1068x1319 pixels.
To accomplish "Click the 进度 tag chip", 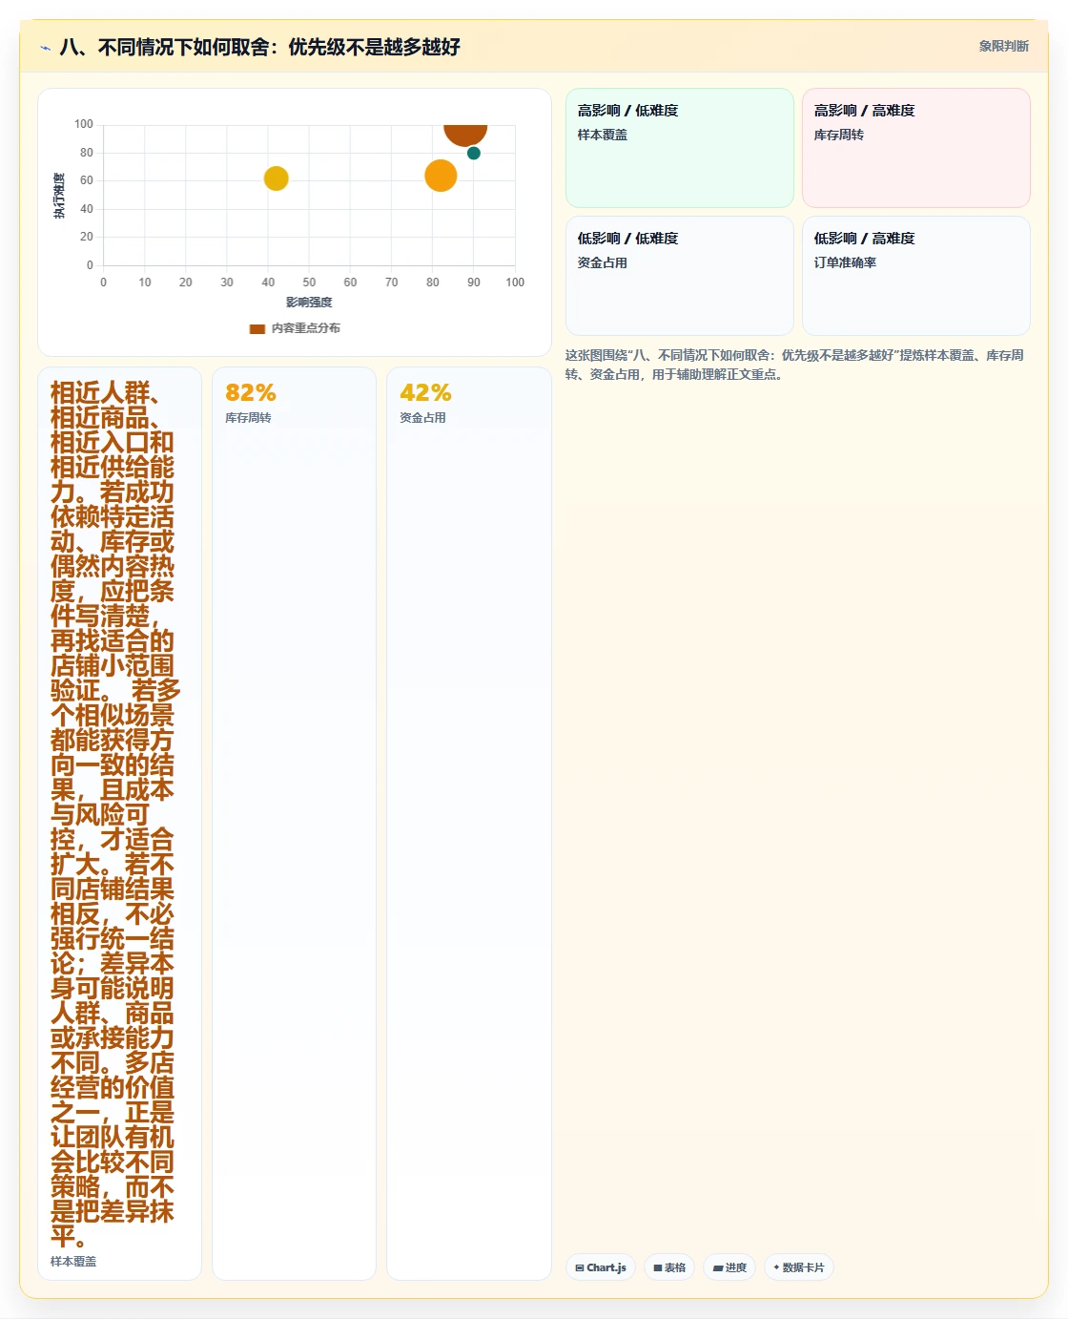I will 729,1267.
